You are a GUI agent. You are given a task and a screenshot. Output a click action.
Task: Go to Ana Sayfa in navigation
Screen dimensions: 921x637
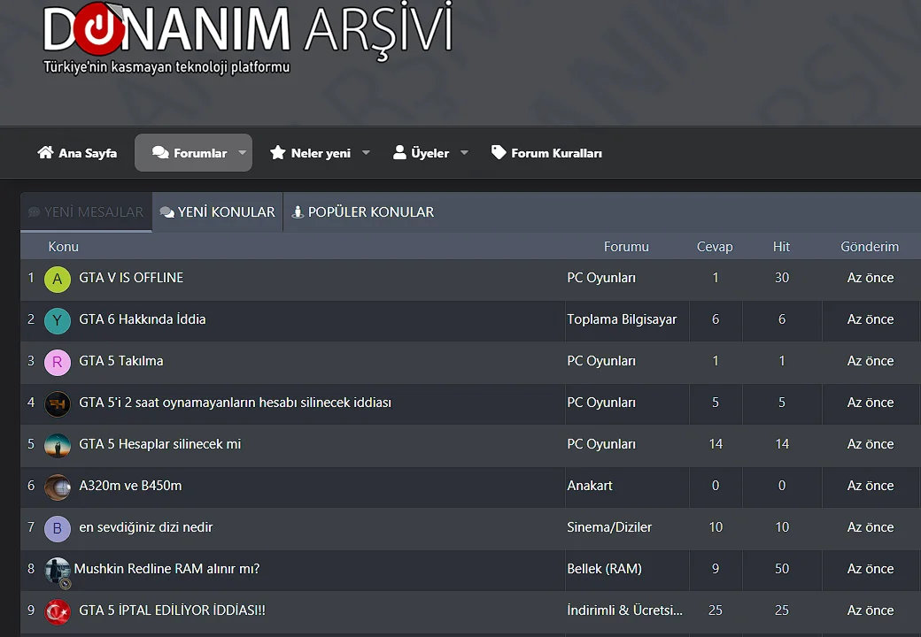(77, 152)
